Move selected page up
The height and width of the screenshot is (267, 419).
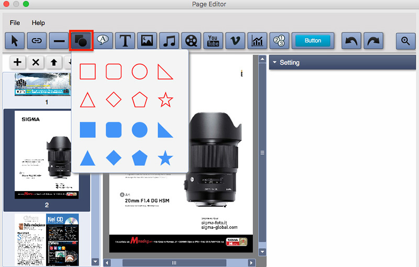(54, 62)
